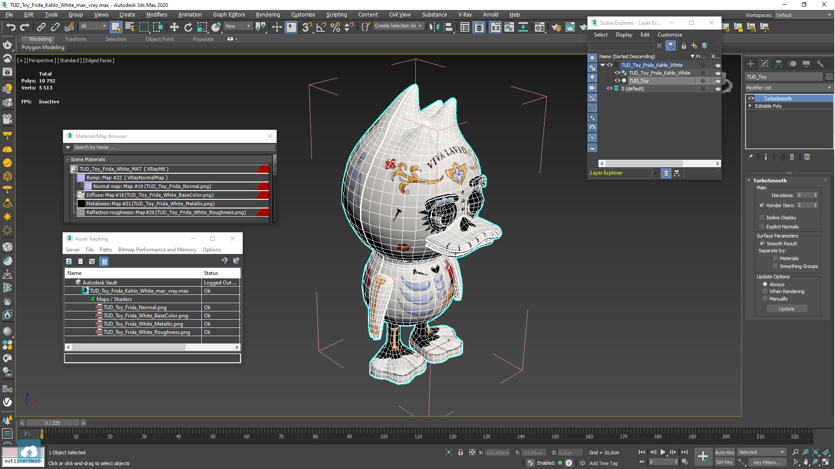Click Refresh icon in Asset Tracking
This screenshot has width=835, height=469.
coord(69,261)
